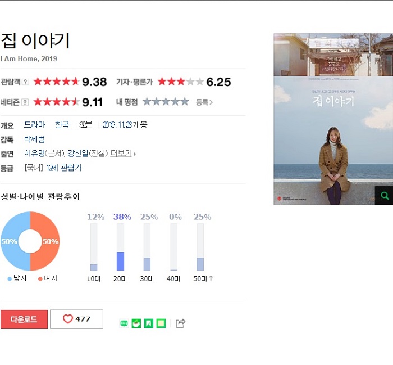
Task: Click the 네티즌 red star rating
Action: tap(56, 102)
